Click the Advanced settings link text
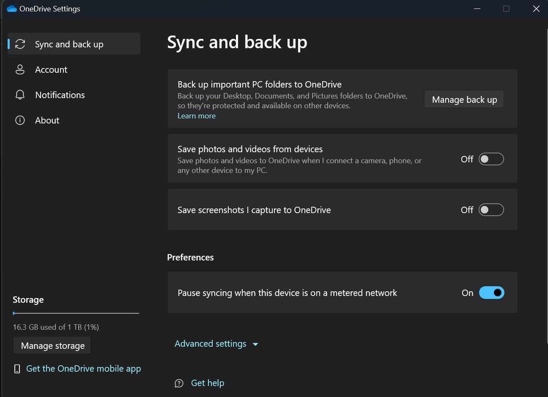Viewport: 548px width, 397px height. coord(211,344)
